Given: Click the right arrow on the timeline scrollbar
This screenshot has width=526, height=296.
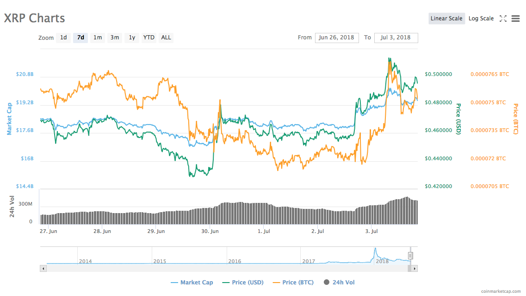Looking at the screenshot, I should click(415, 268).
